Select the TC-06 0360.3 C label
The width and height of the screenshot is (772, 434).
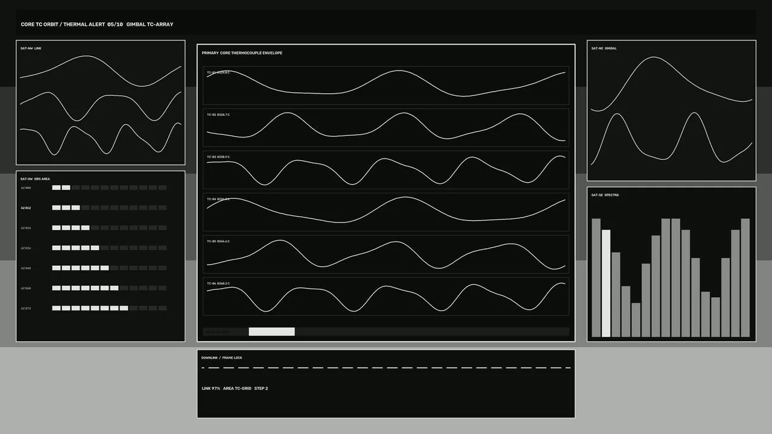pos(218,283)
